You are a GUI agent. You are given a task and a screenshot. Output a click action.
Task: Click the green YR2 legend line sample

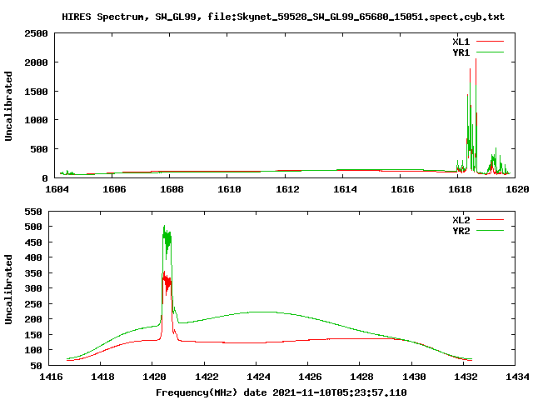[x=490, y=231]
